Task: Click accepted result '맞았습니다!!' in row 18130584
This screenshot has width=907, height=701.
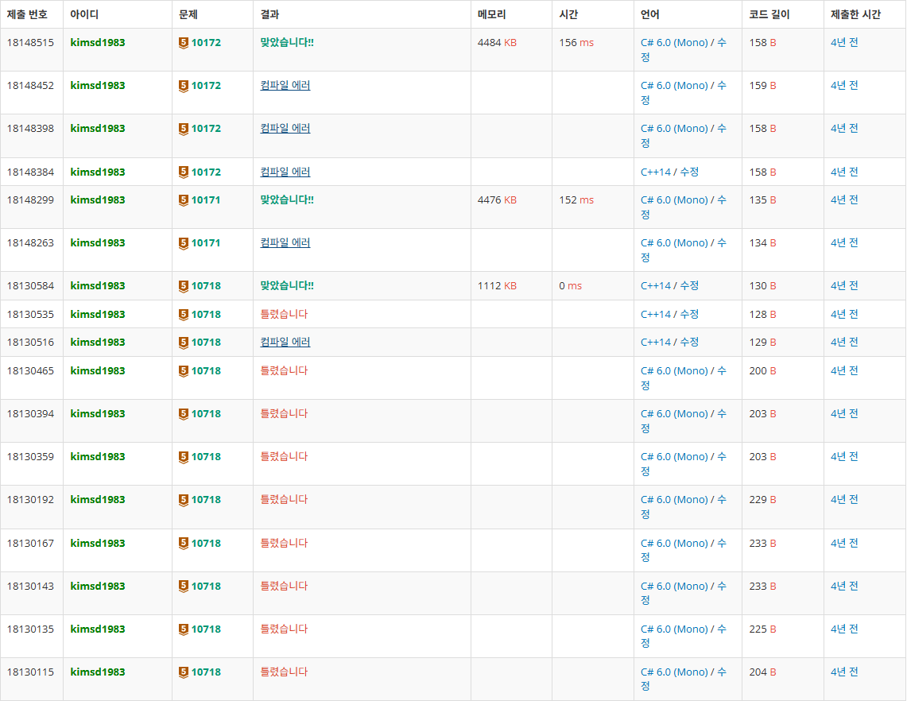Action: (x=287, y=285)
